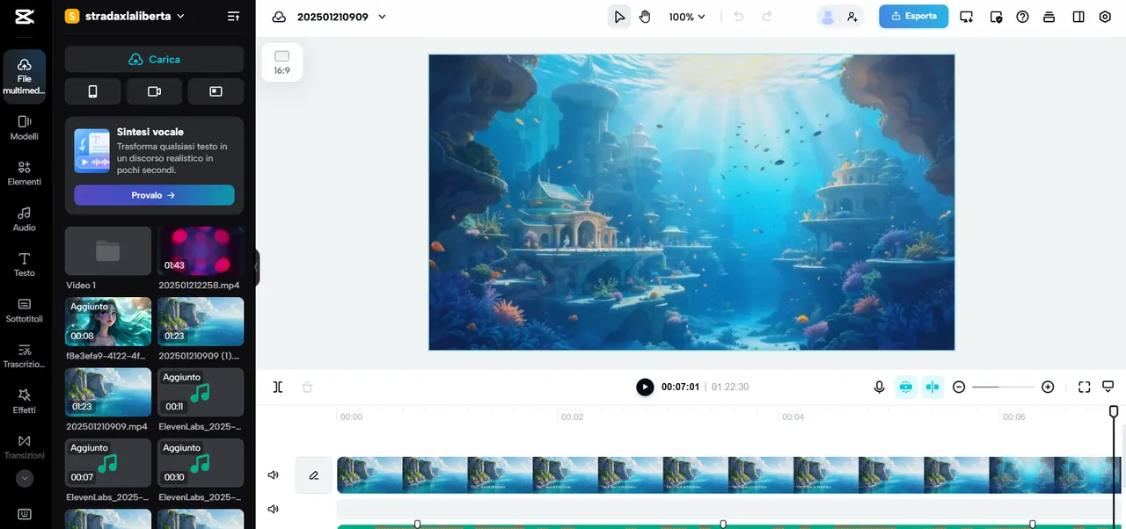
Task: Open the comments screen icon
Action: [x=1108, y=387]
